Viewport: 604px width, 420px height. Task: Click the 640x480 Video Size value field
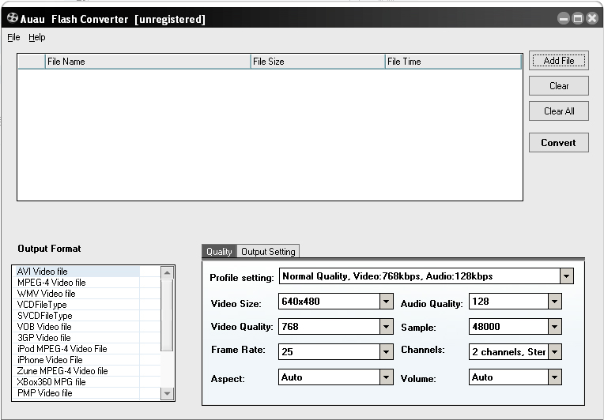point(329,301)
